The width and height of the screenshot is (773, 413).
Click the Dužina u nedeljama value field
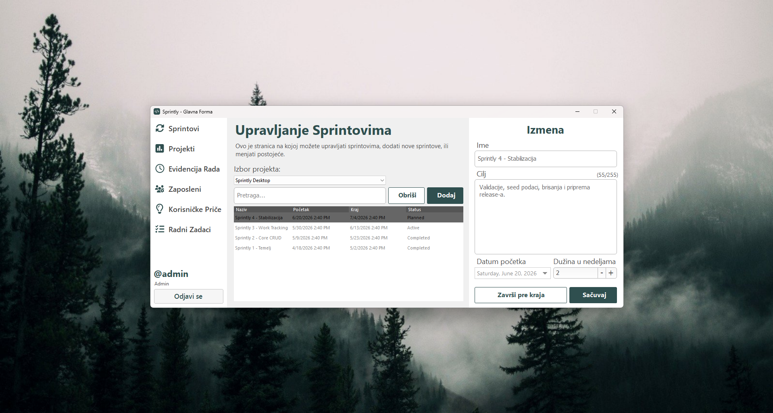pyautogui.click(x=575, y=273)
